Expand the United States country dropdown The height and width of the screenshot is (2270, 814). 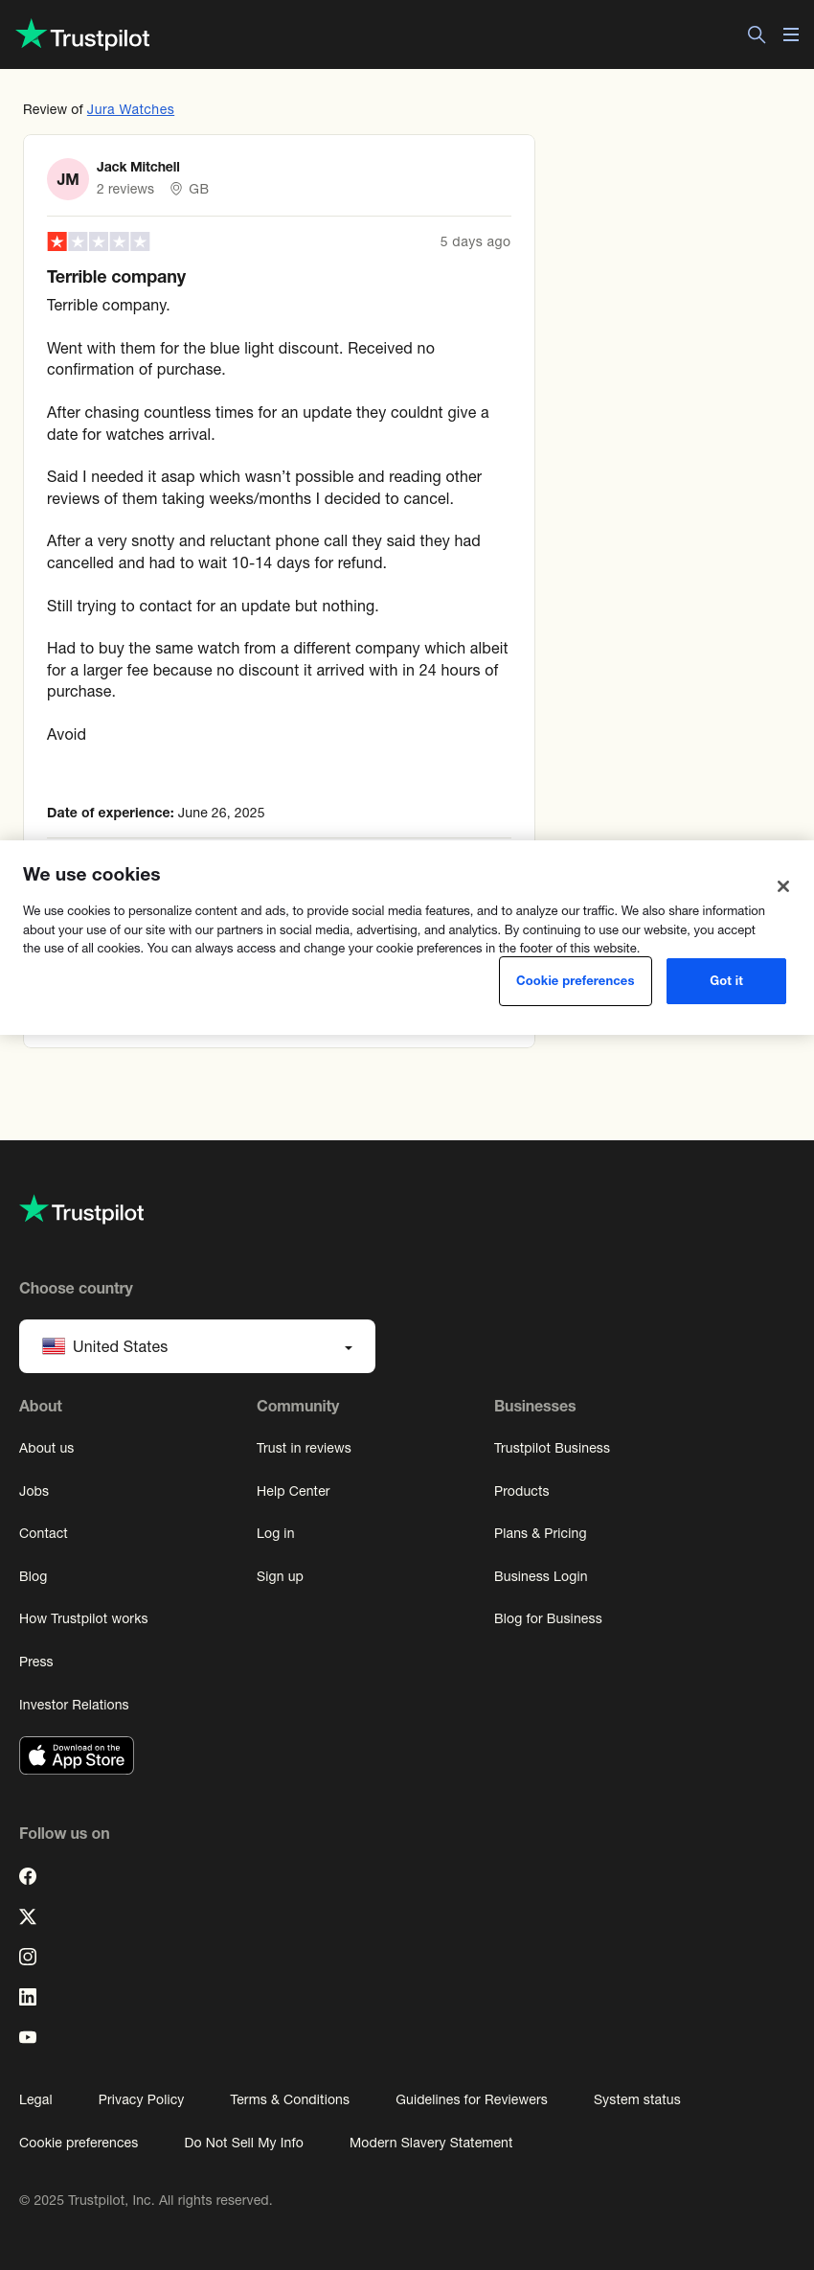coord(197,1346)
